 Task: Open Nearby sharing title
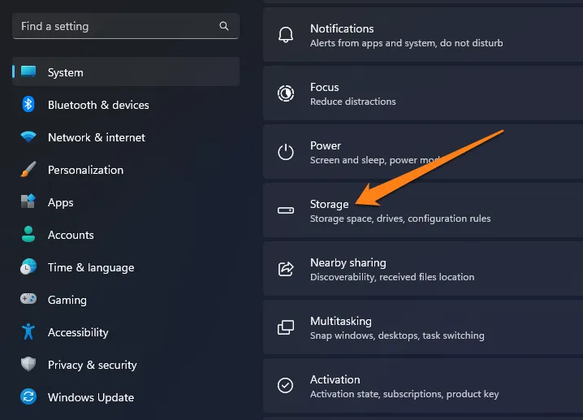[x=348, y=262]
